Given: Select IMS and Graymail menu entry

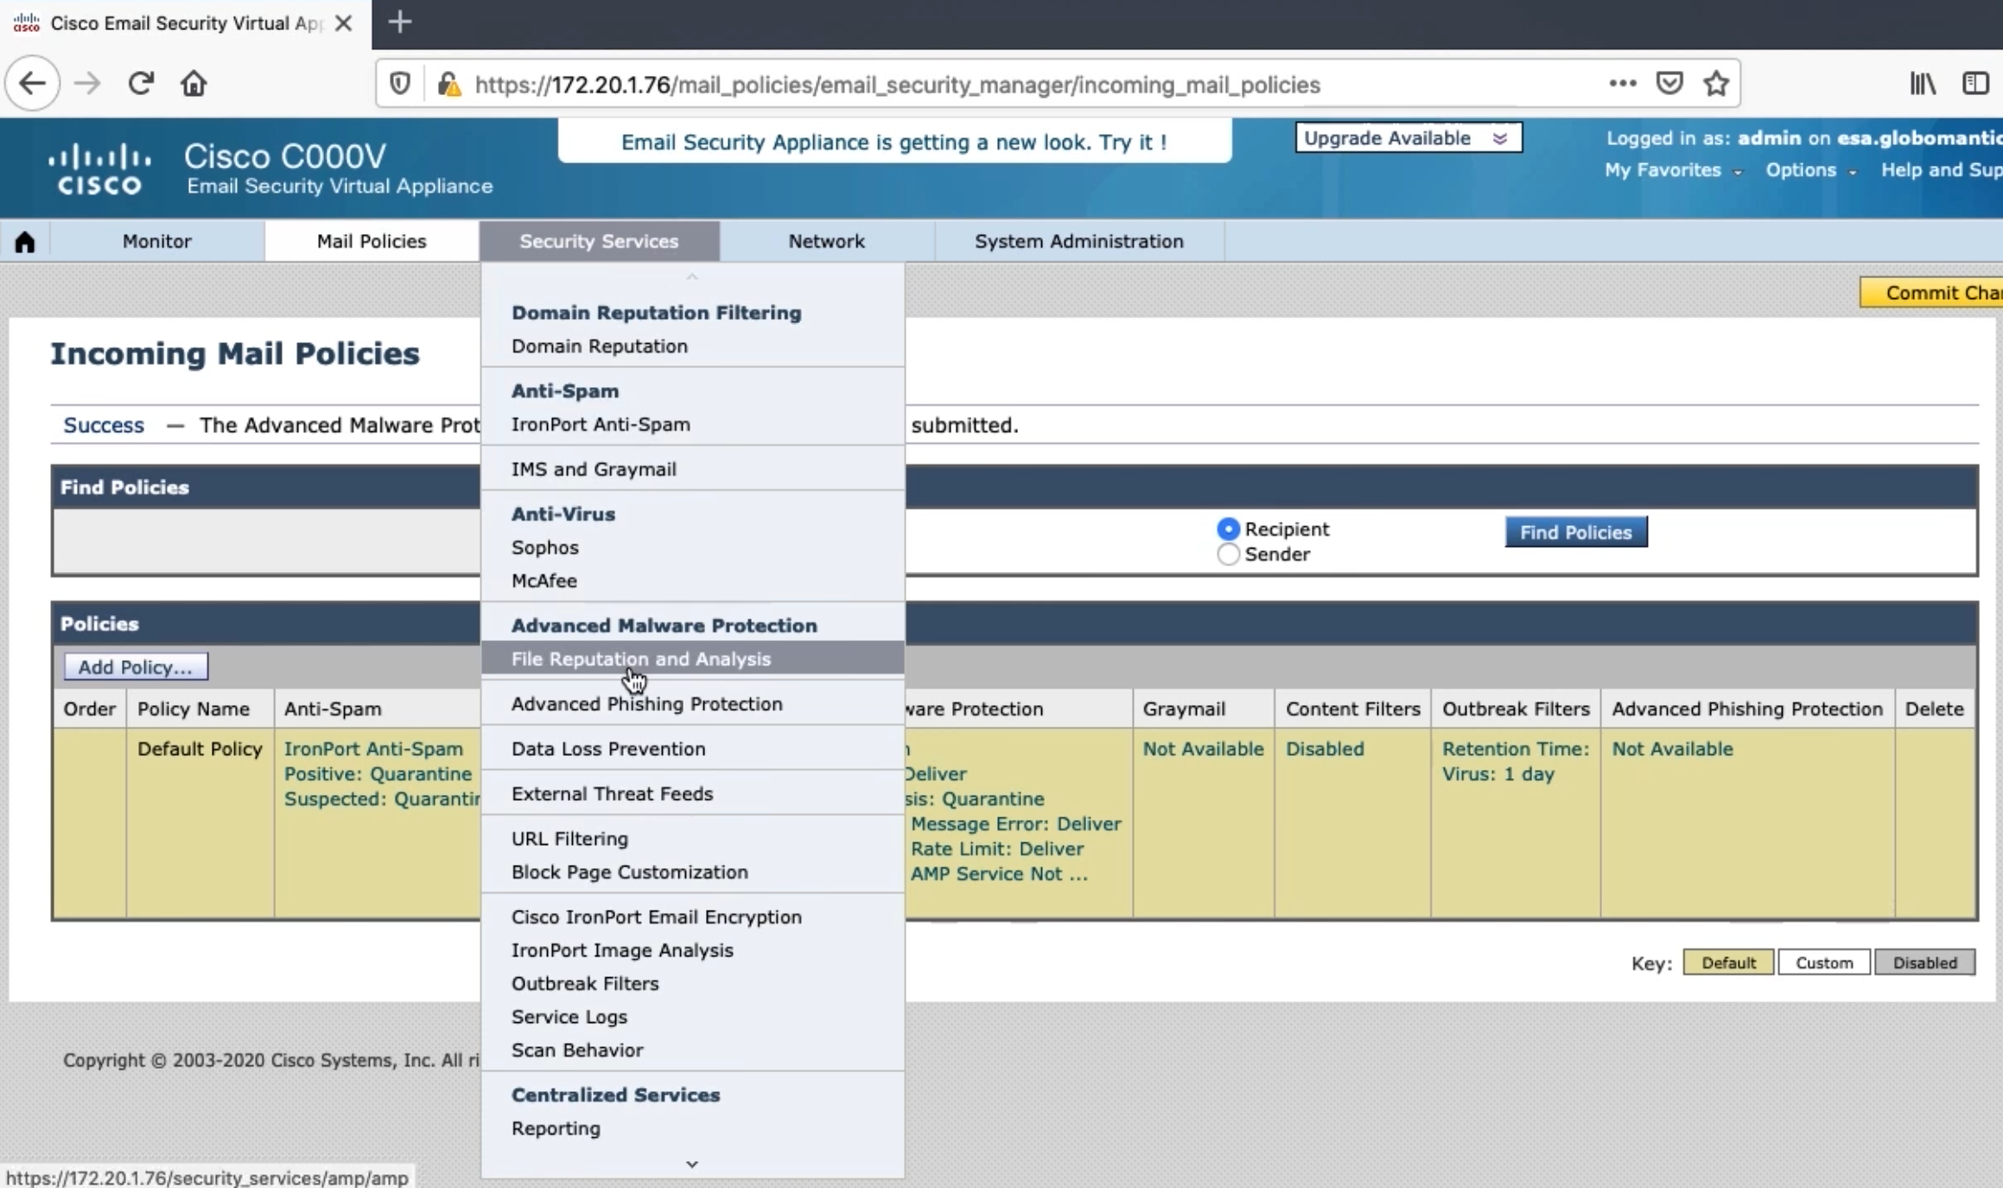Looking at the screenshot, I should click(x=594, y=470).
